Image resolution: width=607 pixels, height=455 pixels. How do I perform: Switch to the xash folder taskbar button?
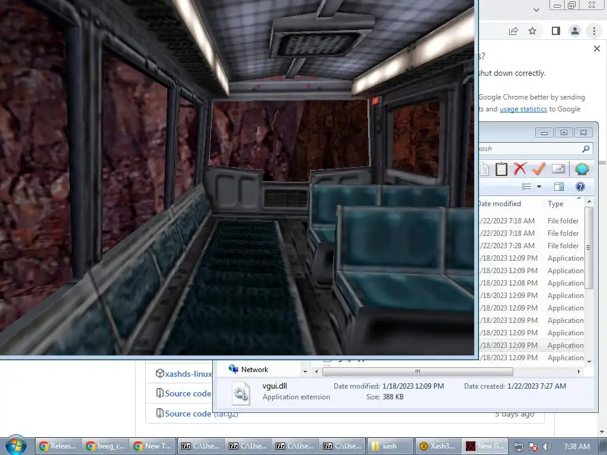coord(389,446)
